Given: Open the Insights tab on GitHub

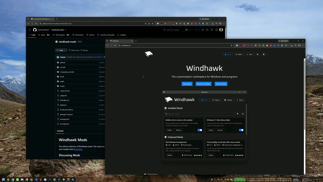Looking at the screenshot, I should (x=121, y=35).
